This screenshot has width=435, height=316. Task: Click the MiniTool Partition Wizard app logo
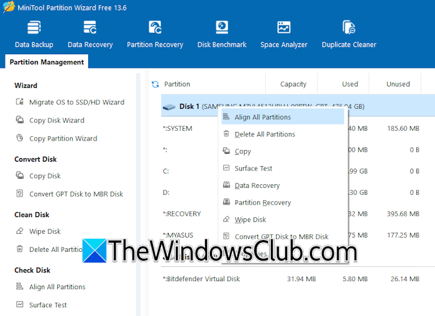(x=9, y=7)
